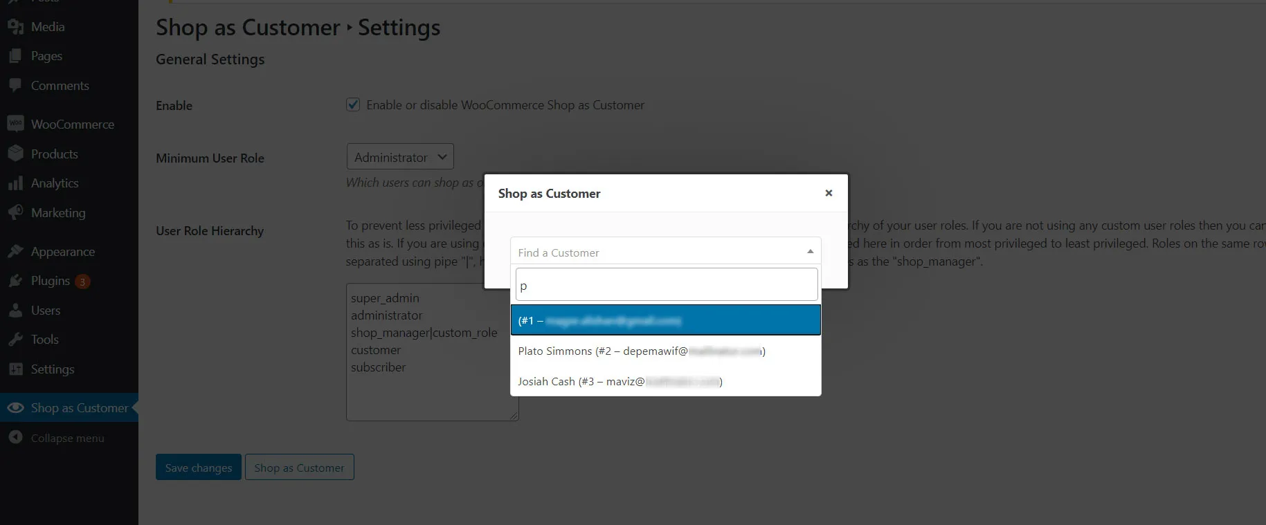Click the Appearance paintbrush icon
The height and width of the screenshot is (525, 1266).
(15, 251)
